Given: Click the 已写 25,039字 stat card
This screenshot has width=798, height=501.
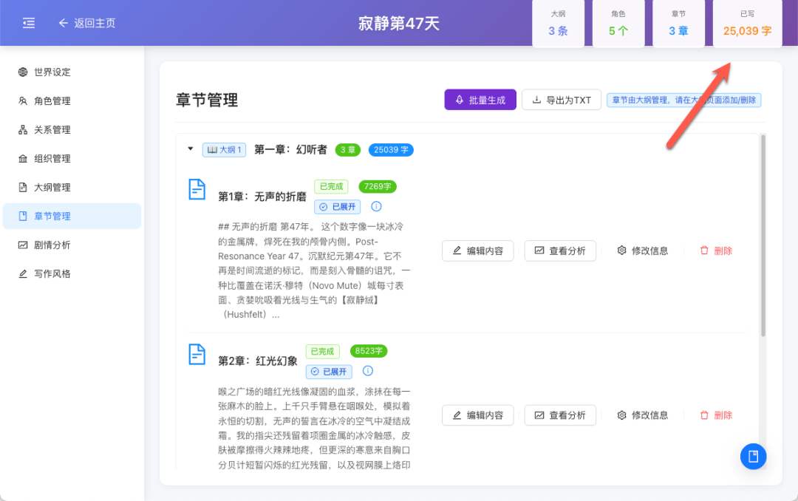Looking at the screenshot, I should click(x=747, y=23).
